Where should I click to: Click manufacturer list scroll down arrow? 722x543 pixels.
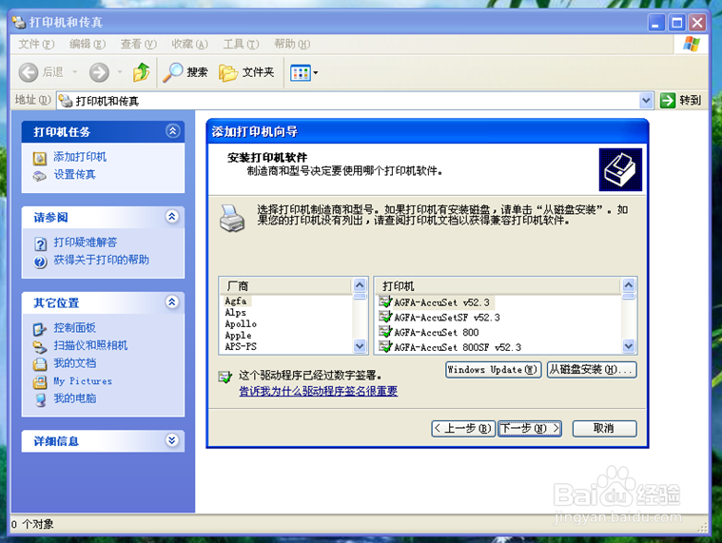click(x=360, y=345)
